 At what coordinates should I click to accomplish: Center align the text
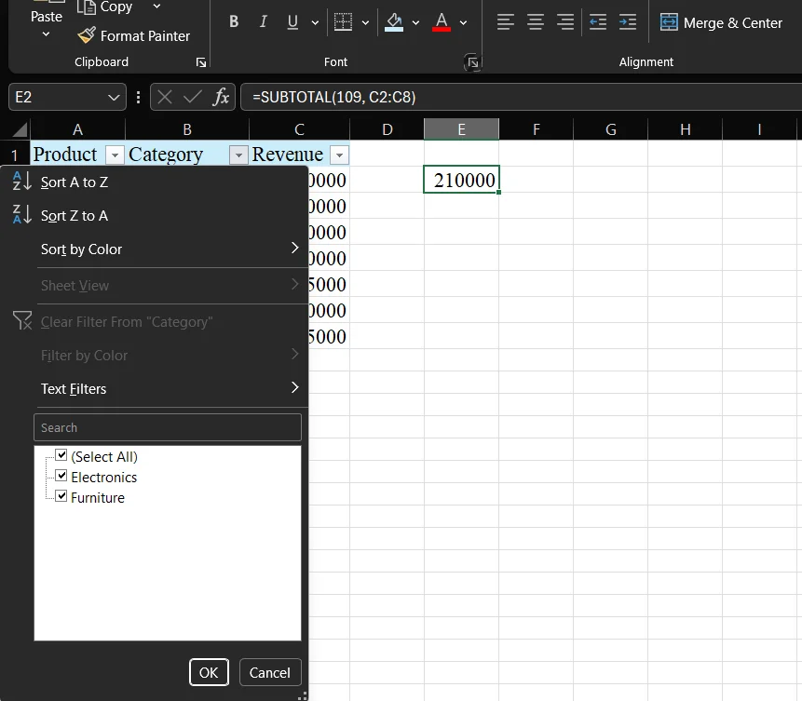point(536,22)
